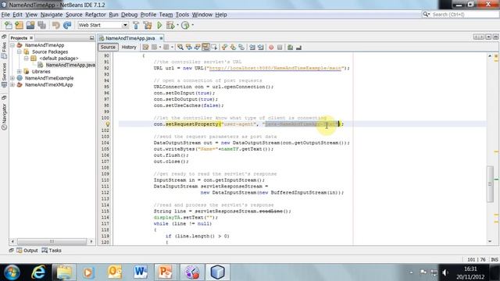Click the Comment icon in the editor toolbar
This screenshot has width=500, height=281.
pos(290,47)
